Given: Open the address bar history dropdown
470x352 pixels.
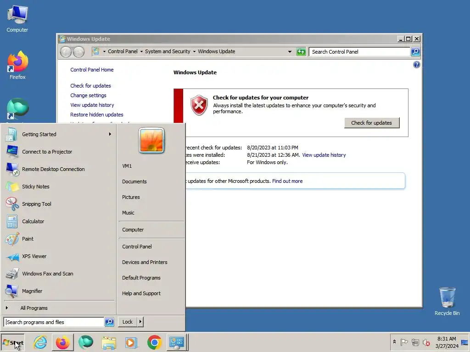Looking at the screenshot, I should (290, 52).
